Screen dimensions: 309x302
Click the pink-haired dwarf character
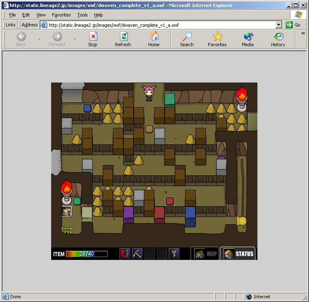pos(149,93)
